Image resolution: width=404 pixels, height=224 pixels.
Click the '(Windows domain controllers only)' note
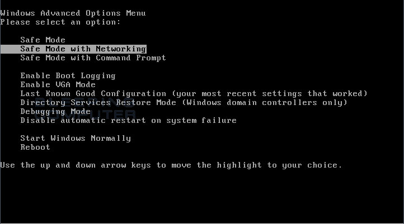click(265, 103)
